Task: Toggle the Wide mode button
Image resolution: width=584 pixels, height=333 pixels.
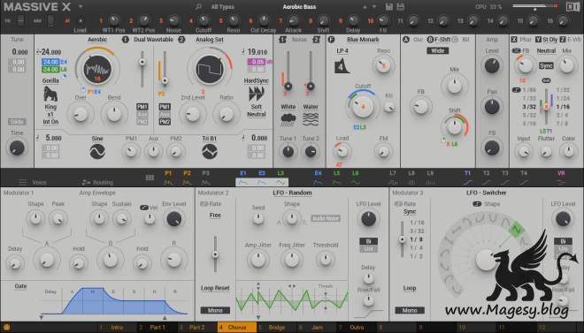Action: 438,50
